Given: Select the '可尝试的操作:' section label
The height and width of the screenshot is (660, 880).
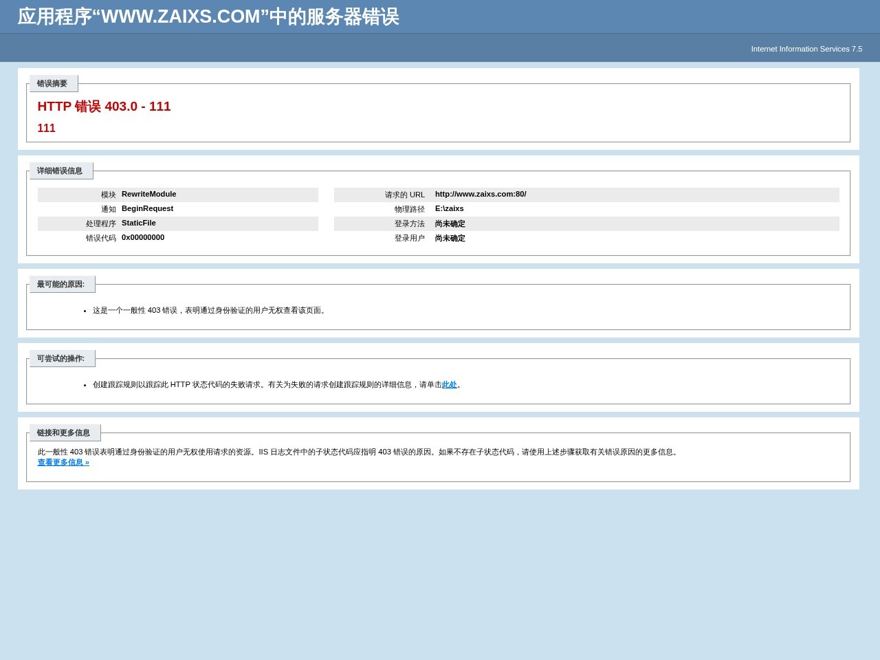Looking at the screenshot, I should (x=60, y=359).
